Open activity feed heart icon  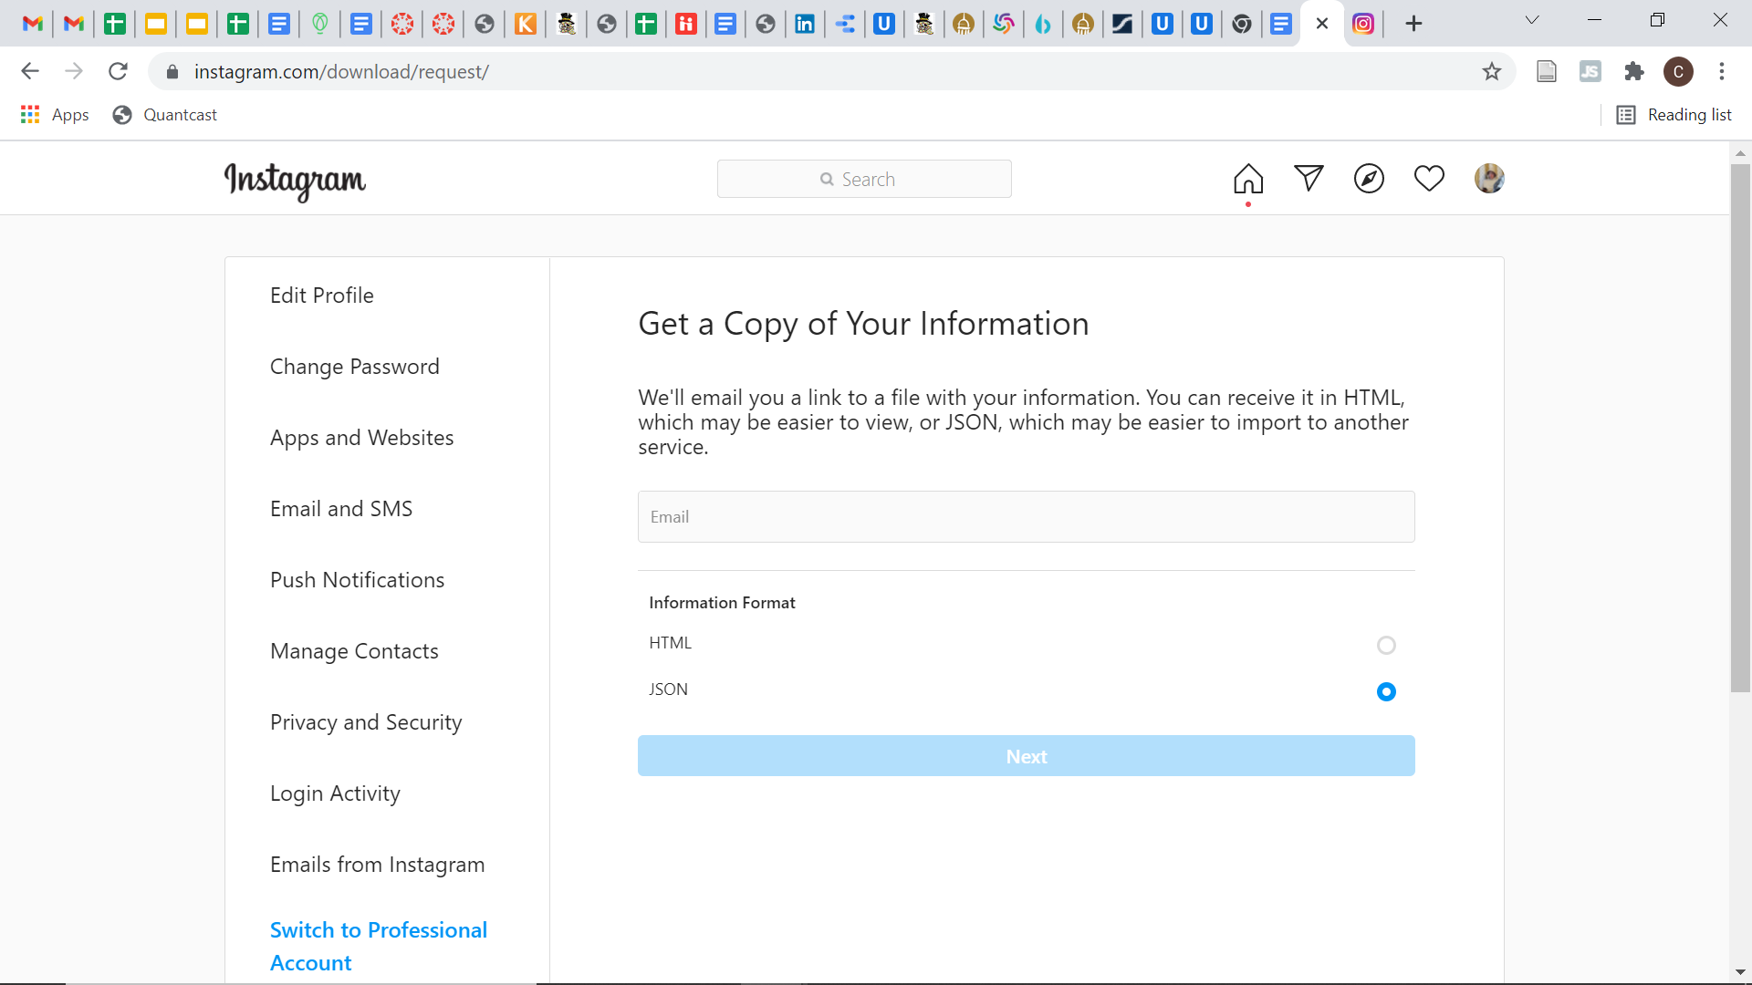1429,179
